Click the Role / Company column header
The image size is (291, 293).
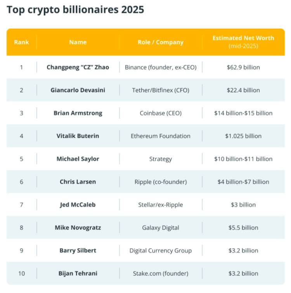click(x=160, y=42)
